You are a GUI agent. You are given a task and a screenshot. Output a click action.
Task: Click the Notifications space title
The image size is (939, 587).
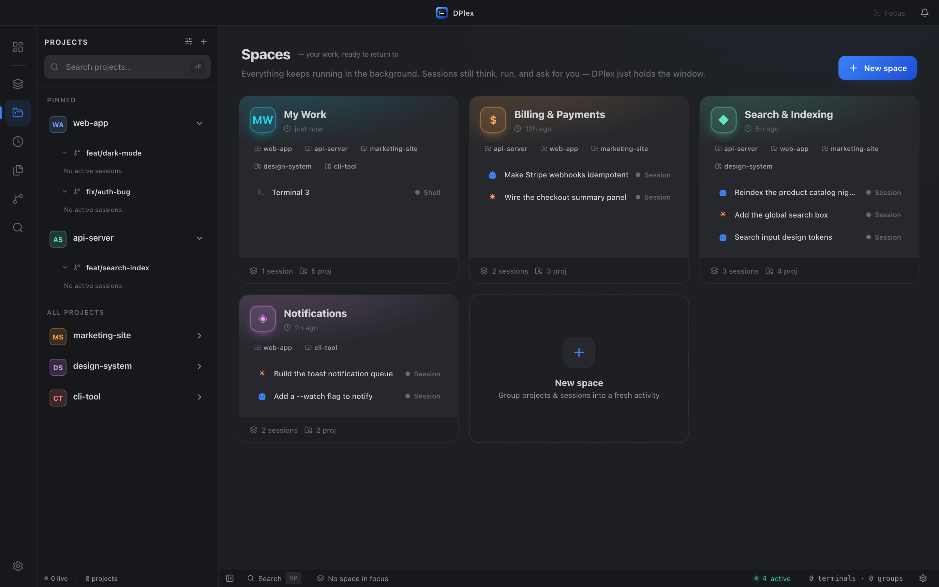(315, 313)
